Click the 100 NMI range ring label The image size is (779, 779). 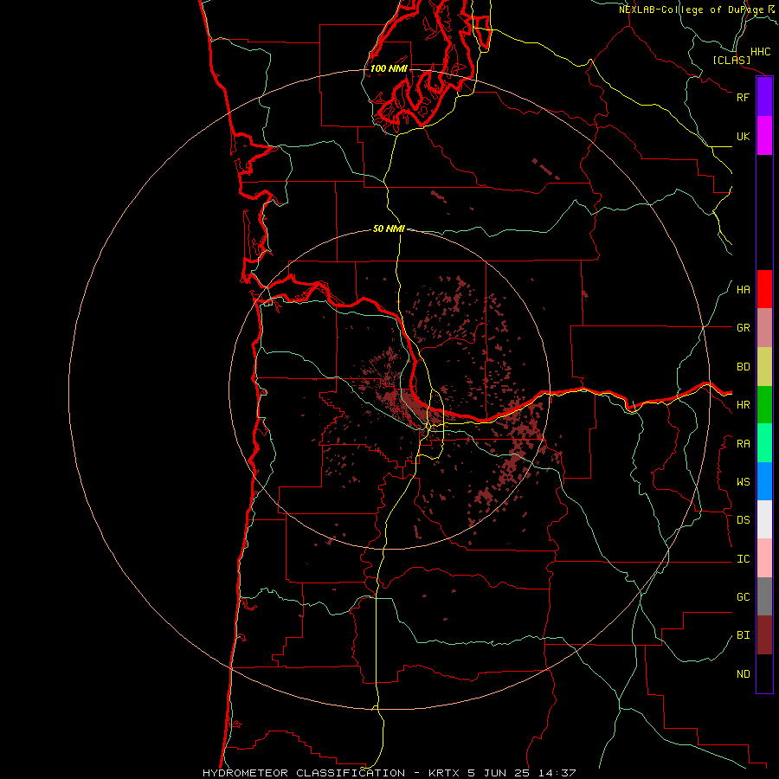pyautogui.click(x=389, y=68)
